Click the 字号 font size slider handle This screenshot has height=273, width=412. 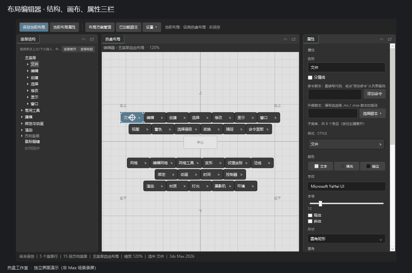(x=320, y=203)
